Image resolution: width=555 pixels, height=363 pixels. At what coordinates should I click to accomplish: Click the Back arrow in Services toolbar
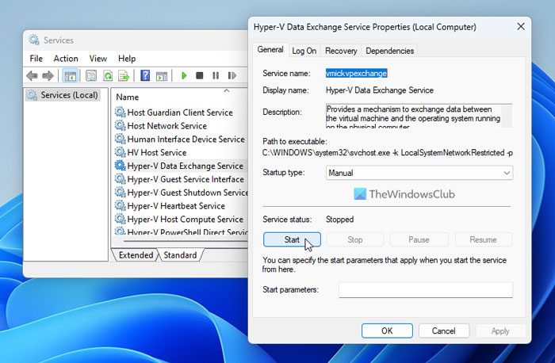point(32,76)
